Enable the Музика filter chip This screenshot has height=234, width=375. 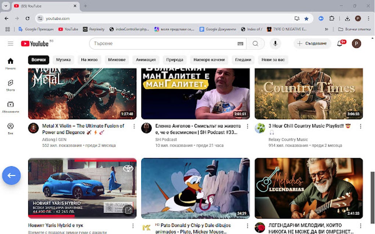(x=63, y=59)
